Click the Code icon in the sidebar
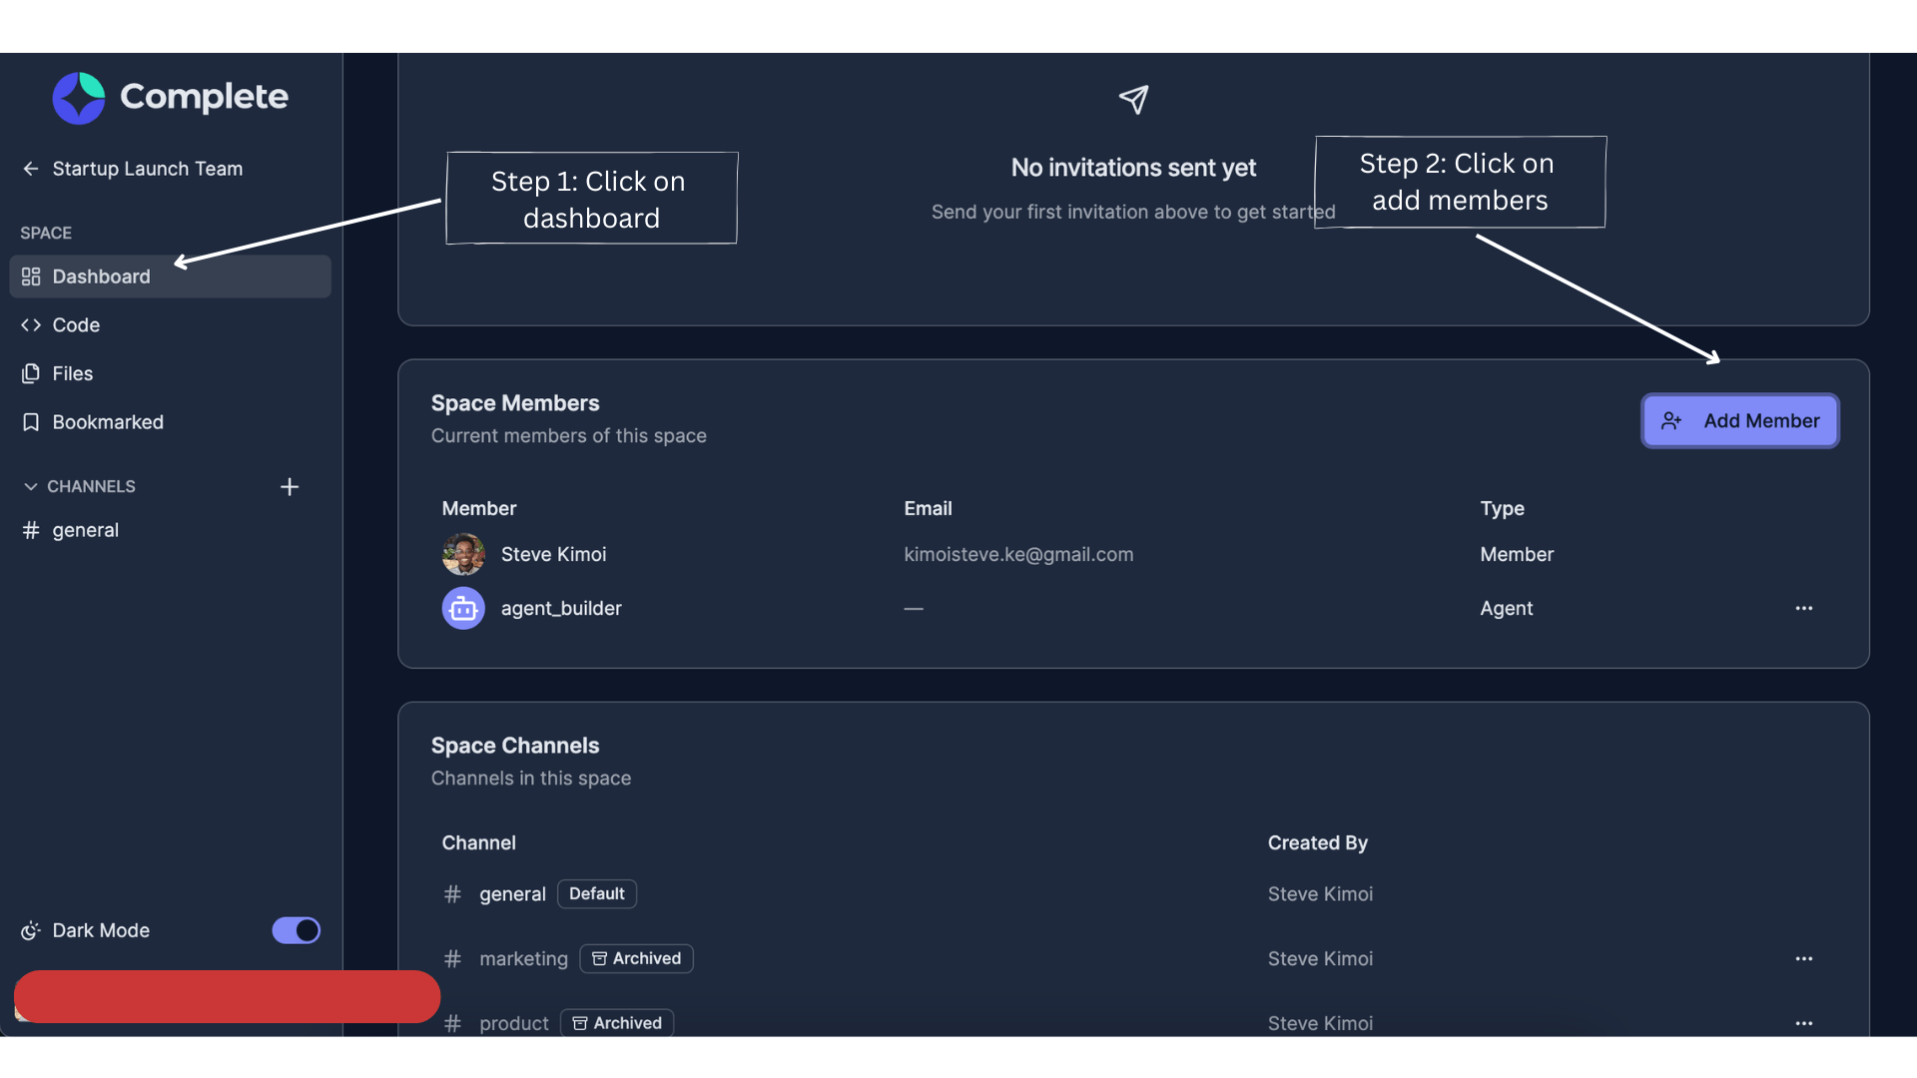Screen dimensions: 1917x1078 click(30, 324)
